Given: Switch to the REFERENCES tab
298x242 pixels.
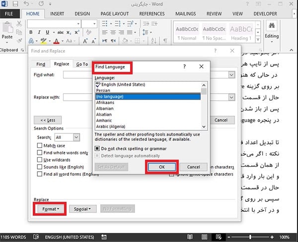Looking at the screenshot, I should (x=152, y=14).
